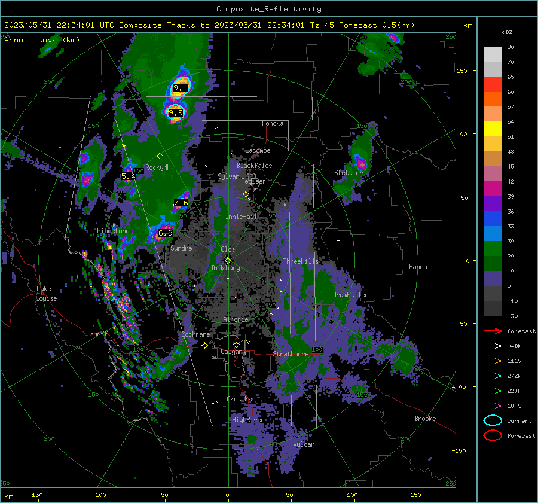Click the Sylvan city label
Image resolution: width=538 pixels, height=503 pixels.
click(228, 176)
